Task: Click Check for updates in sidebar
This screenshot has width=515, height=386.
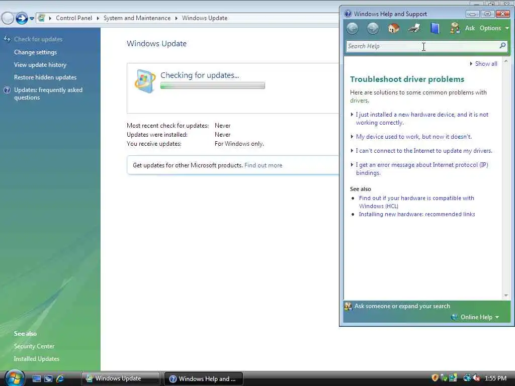Action: point(38,39)
